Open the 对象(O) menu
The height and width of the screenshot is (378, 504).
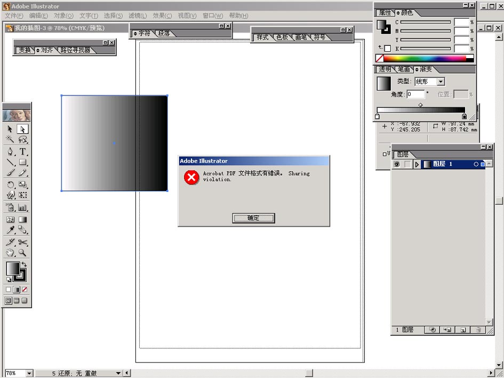coord(63,15)
